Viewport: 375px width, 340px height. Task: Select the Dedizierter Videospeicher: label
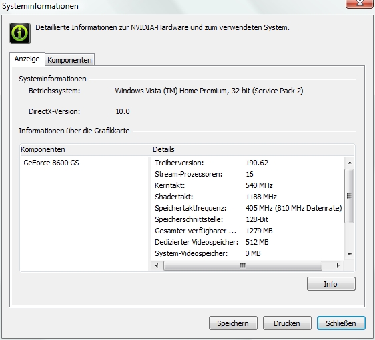point(197,242)
